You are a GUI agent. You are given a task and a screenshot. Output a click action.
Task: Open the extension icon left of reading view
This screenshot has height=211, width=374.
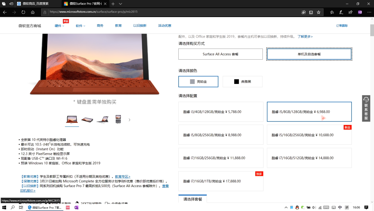click(303, 12)
